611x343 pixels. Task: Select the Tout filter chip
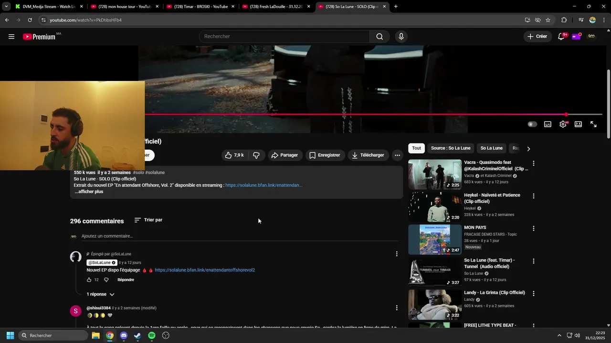pyautogui.click(x=417, y=148)
